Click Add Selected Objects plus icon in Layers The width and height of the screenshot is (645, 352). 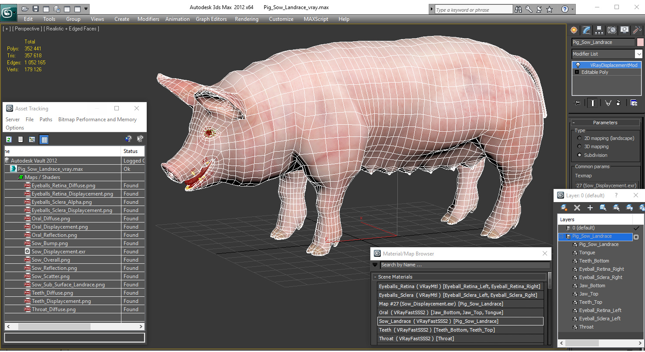tap(590, 208)
